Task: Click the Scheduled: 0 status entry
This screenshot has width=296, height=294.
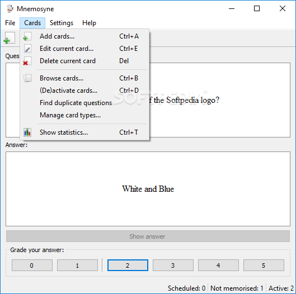Action: [x=186, y=288]
